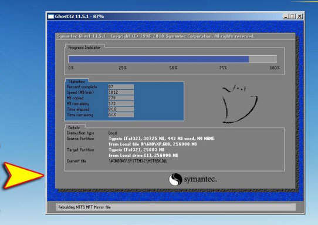Click the 50% progress scale label
Screen dimensions: 318x225
pyautogui.click(x=173, y=68)
